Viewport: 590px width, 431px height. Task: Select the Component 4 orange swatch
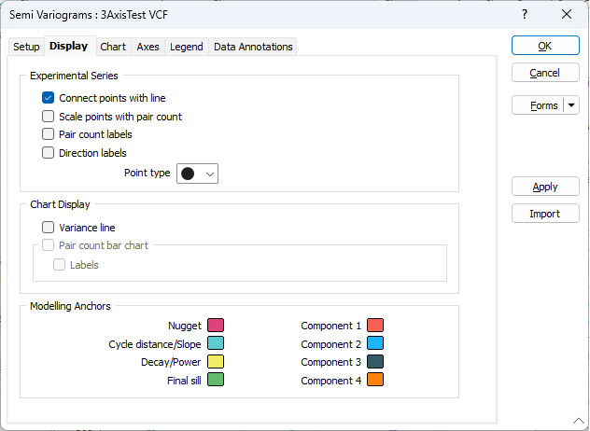point(375,380)
